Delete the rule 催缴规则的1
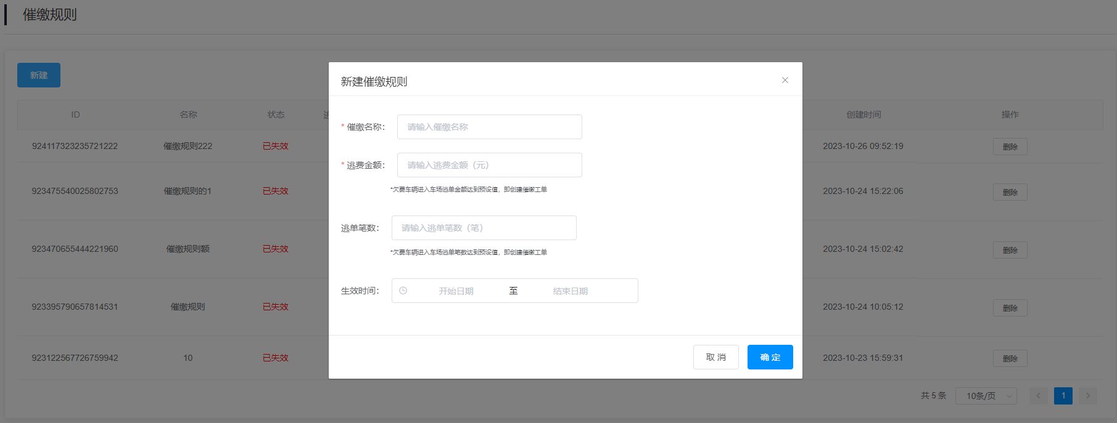This screenshot has height=423, width=1117. pos(1010,192)
